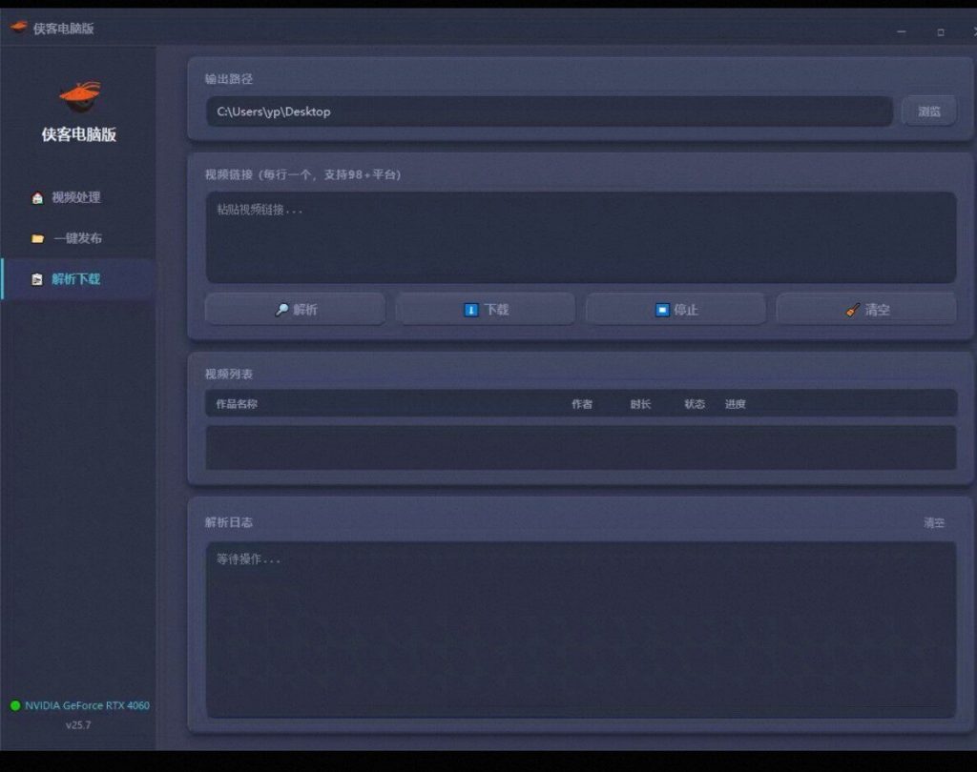Viewport: 977px width, 772px height.
Task: Click the folder icon beside 一键发布
Action: coord(37,238)
